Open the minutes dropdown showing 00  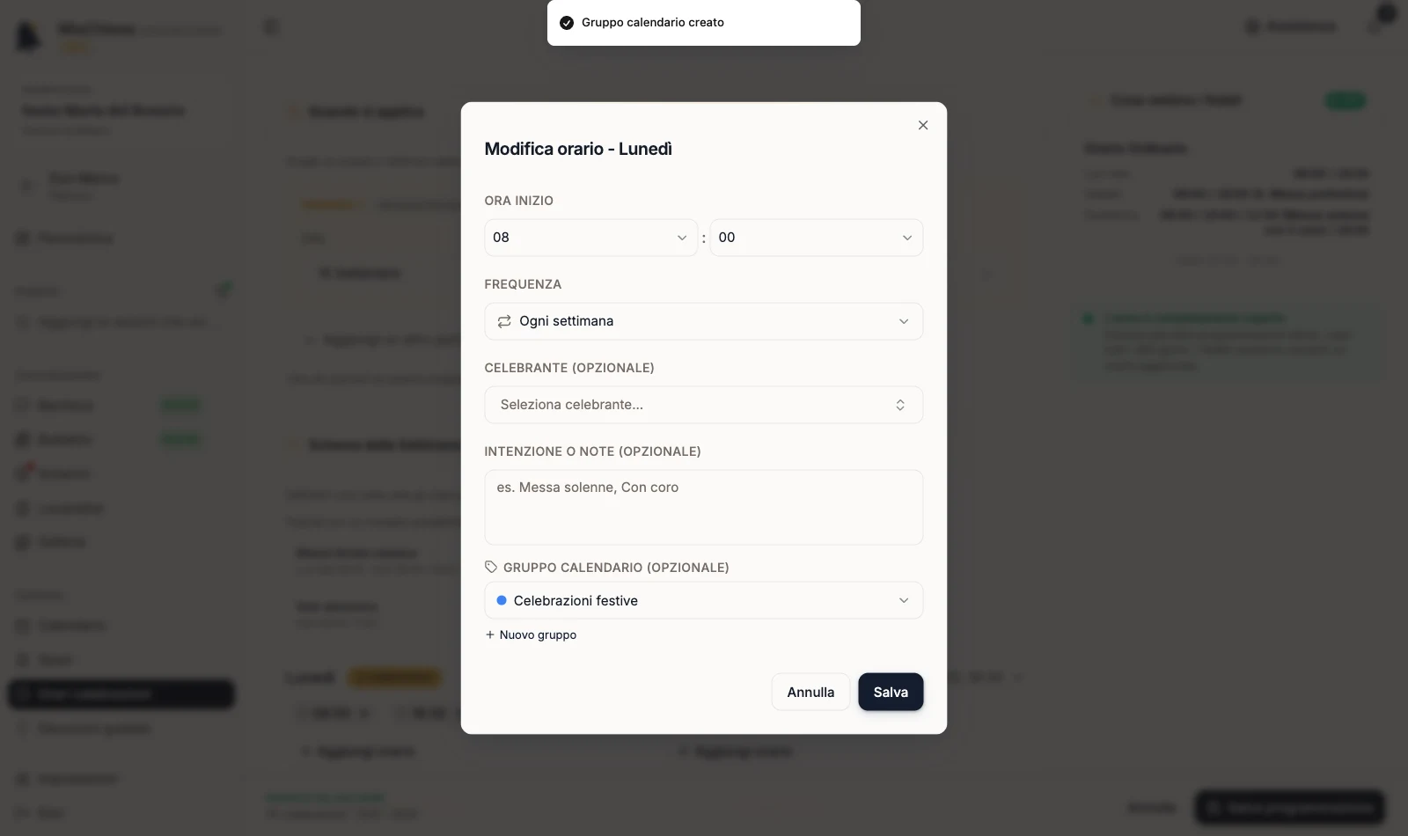tap(817, 238)
